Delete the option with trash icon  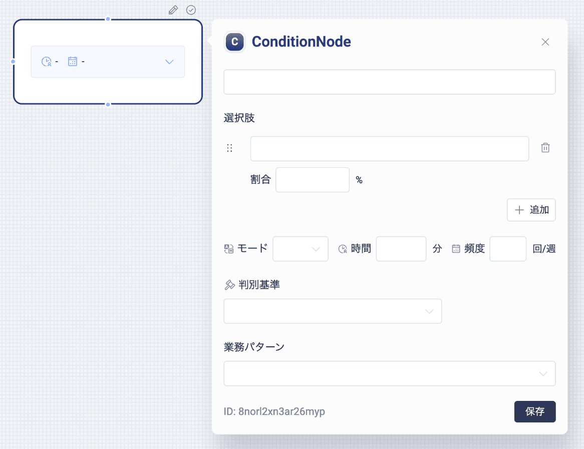[545, 148]
